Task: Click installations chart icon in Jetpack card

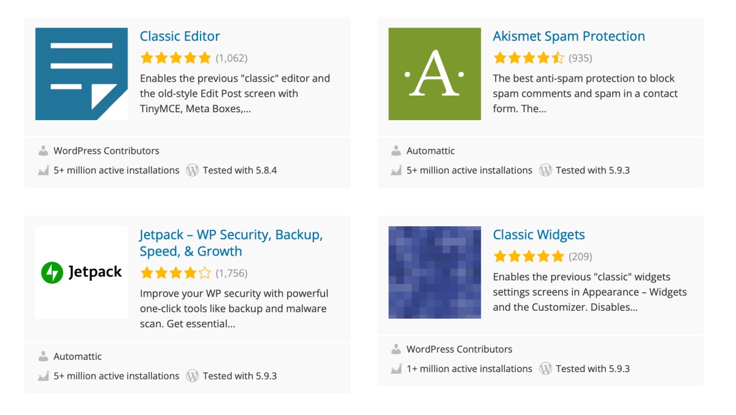Action: pyautogui.click(x=43, y=376)
